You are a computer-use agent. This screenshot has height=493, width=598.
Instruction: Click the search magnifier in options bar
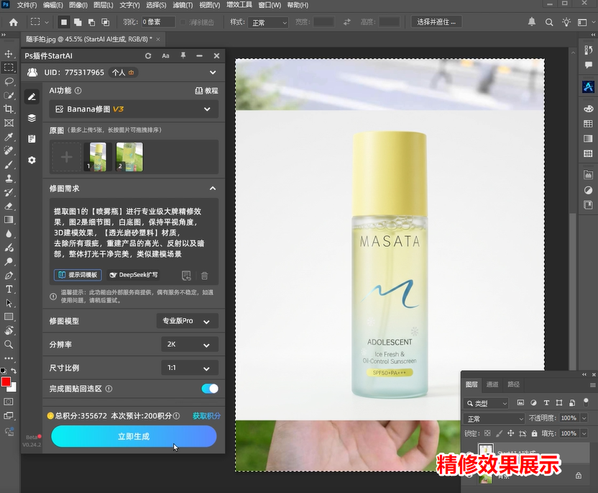pos(549,22)
